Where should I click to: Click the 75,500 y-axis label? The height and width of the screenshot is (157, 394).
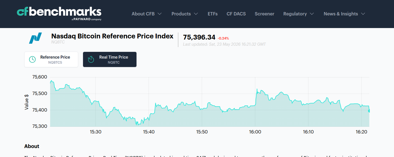[40, 93]
